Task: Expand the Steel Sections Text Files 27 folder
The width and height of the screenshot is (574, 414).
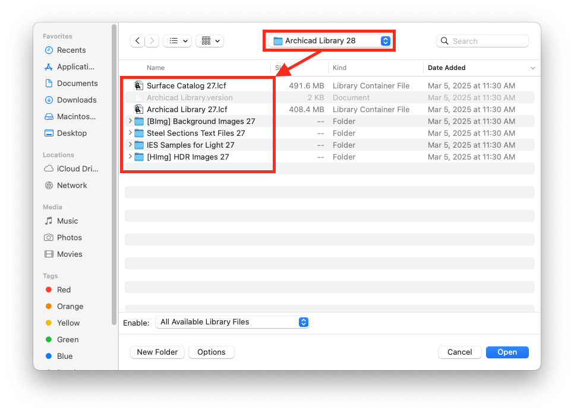Action: pyautogui.click(x=130, y=133)
